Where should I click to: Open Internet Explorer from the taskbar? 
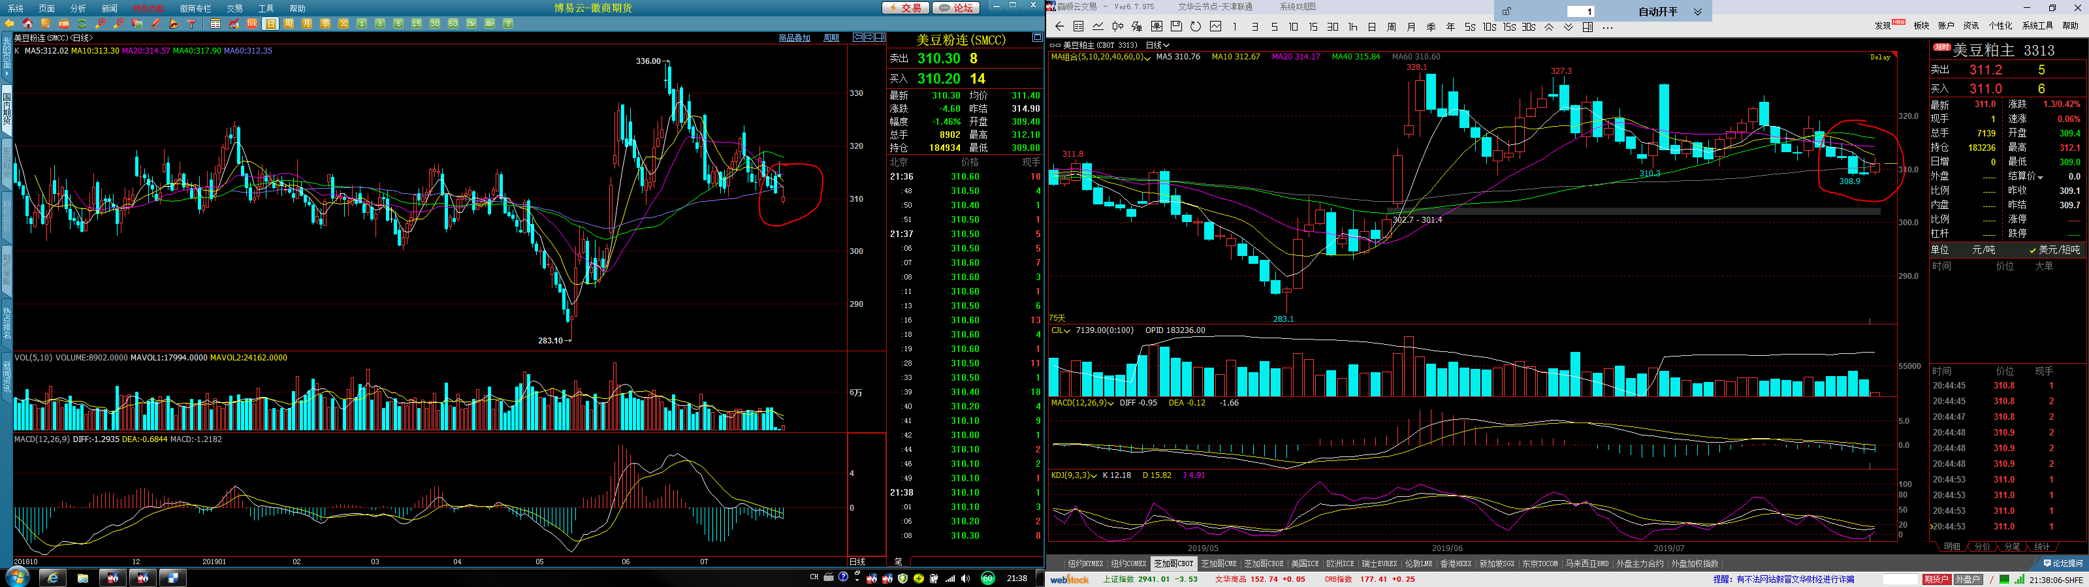pos(53,577)
